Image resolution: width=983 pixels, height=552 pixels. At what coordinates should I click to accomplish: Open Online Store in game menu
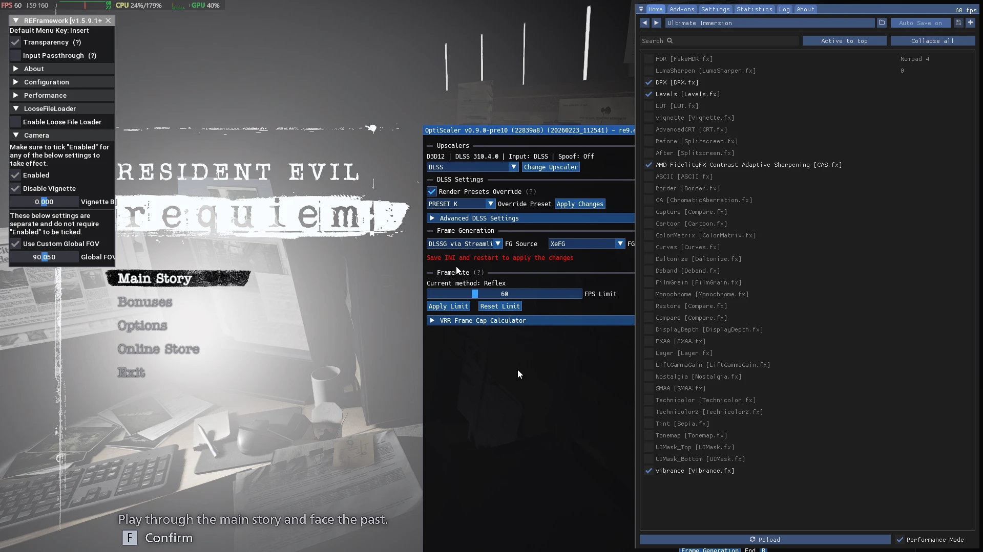click(158, 349)
